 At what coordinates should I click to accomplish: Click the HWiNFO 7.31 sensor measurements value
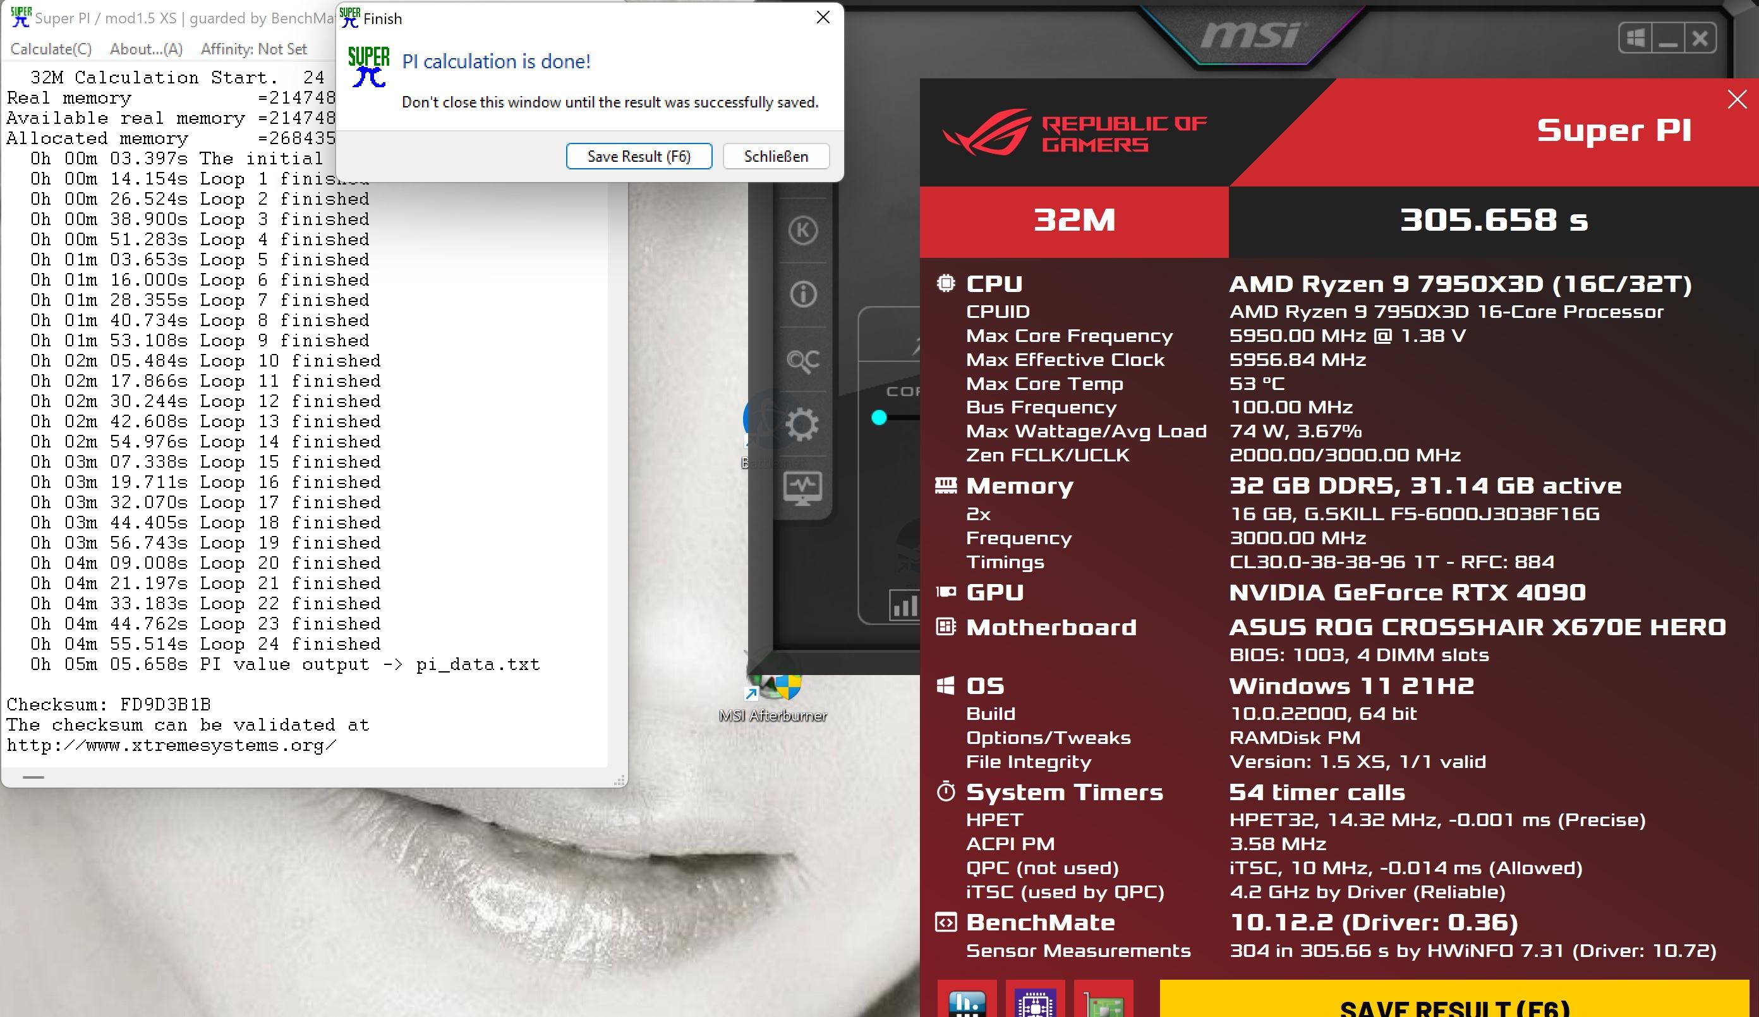[x=1473, y=951]
